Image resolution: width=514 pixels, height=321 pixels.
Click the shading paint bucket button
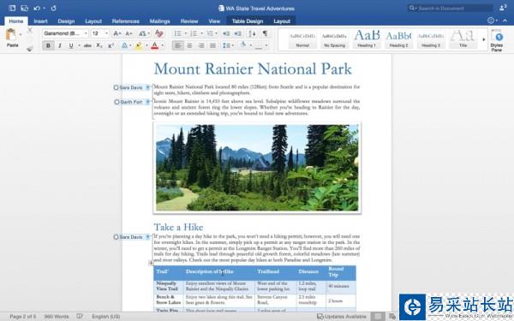click(243, 45)
